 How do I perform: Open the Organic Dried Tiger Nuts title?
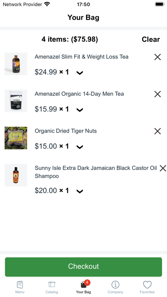(x=66, y=131)
